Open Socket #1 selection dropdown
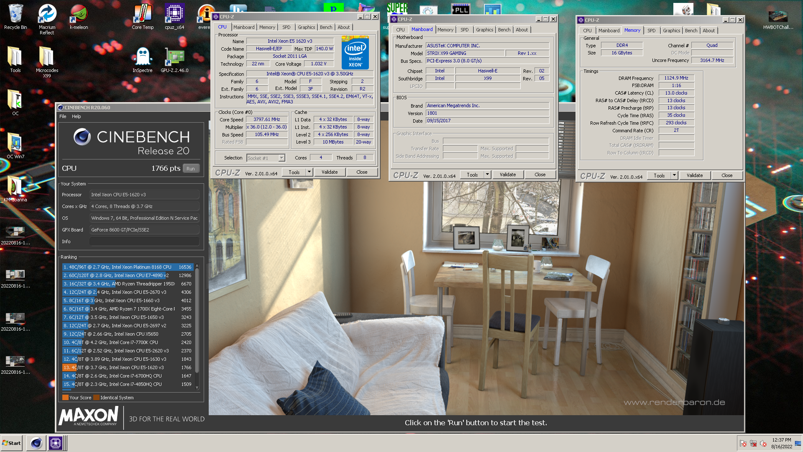This screenshot has width=803, height=452. (x=266, y=158)
